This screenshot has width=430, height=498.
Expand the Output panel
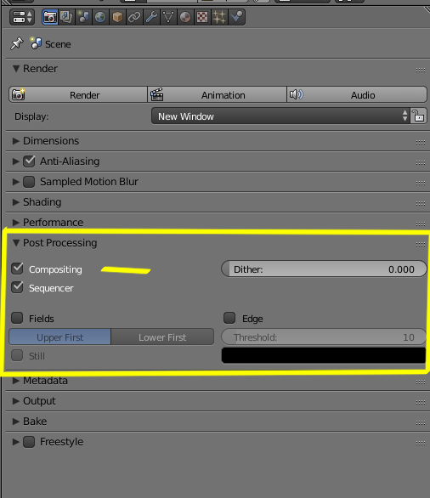pos(15,401)
